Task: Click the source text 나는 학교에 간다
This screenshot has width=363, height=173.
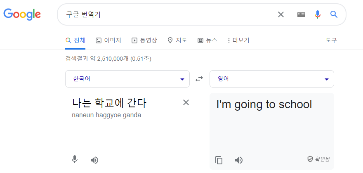Action: (109, 103)
